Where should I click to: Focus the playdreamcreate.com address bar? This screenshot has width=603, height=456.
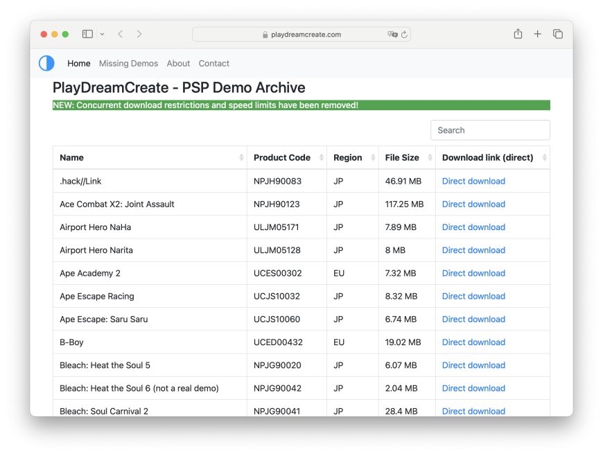[301, 34]
